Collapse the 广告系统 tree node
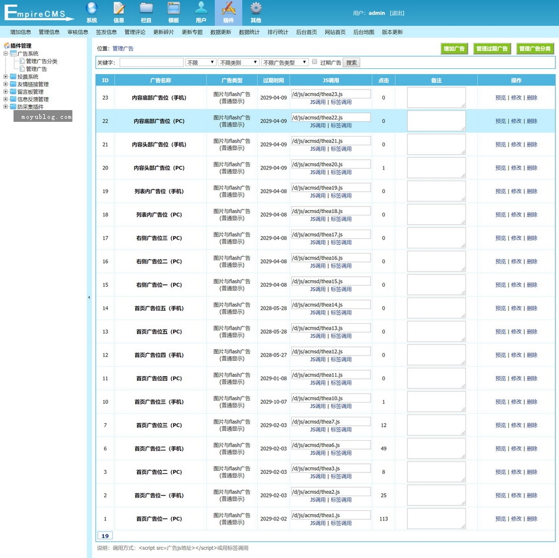 [x=5, y=54]
